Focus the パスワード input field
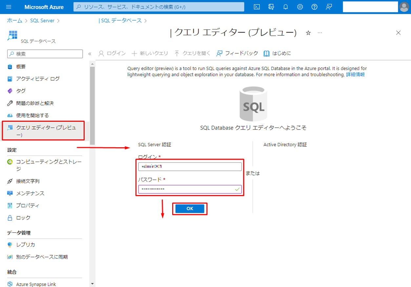The width and height of the screenshot is (411, 287). point(186,189)
